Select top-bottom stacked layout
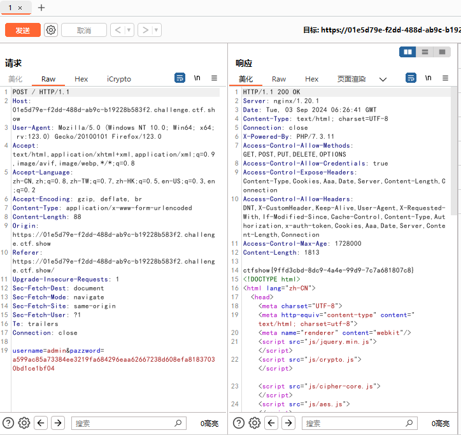Screen dimensions: 461x435 coord(425,52)
